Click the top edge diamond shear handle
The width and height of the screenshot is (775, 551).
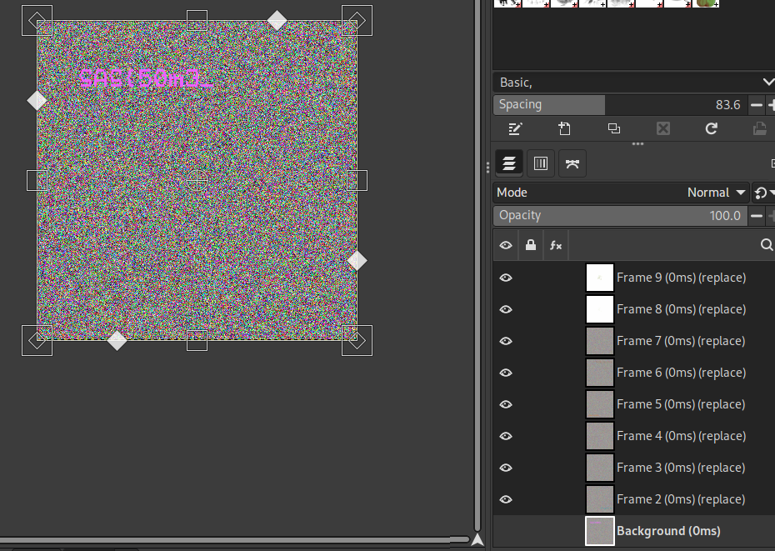[277, 20]
